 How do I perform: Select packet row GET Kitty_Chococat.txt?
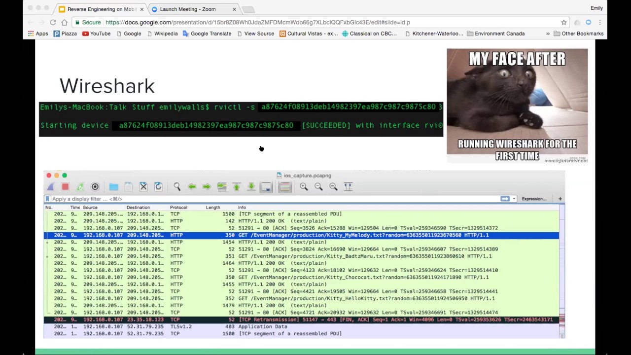point(301,277)
